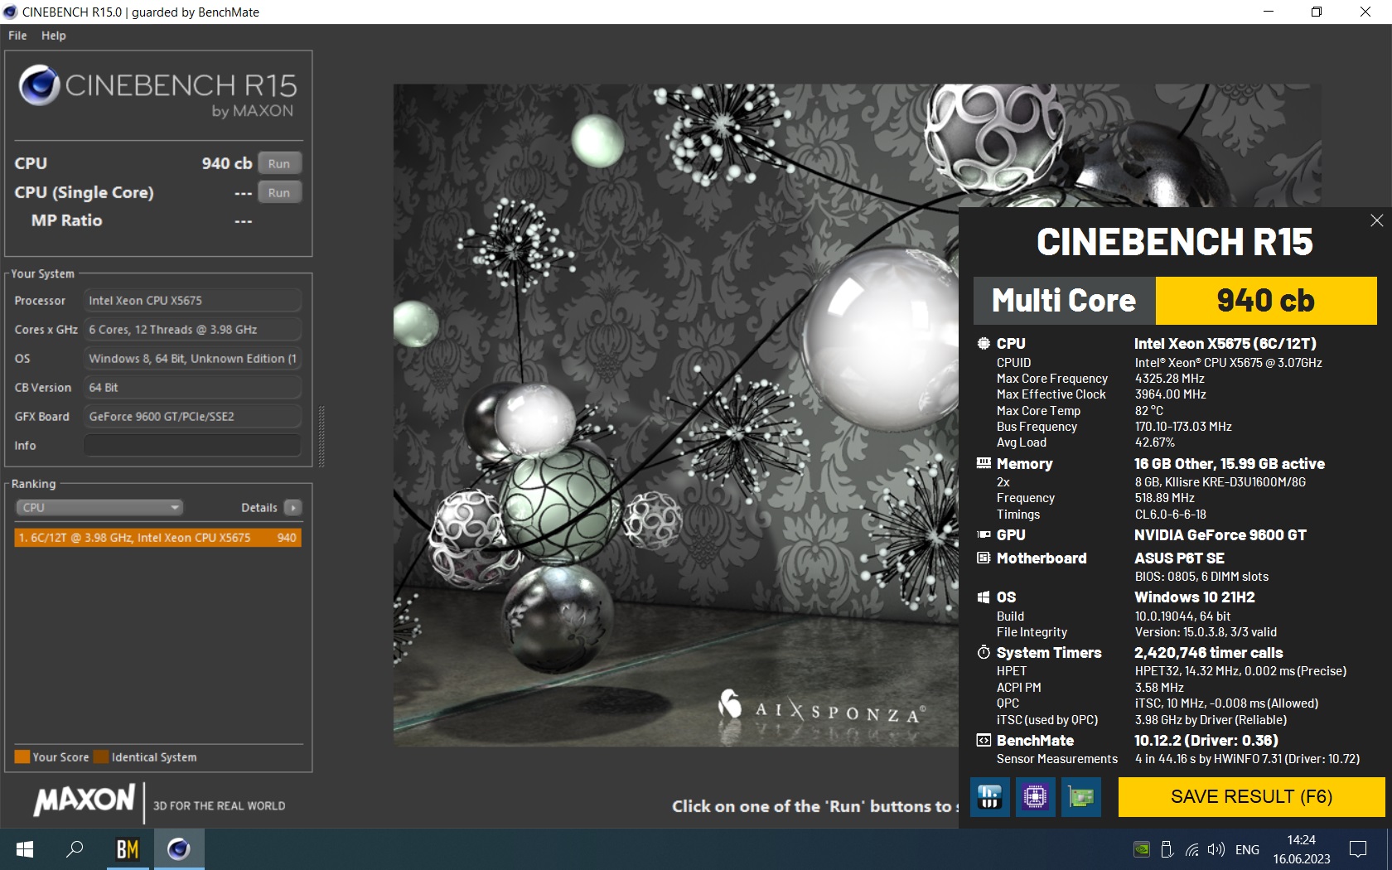
Task: Click the Cinebench logo sphere icon
Action: (x=39, y=85)
